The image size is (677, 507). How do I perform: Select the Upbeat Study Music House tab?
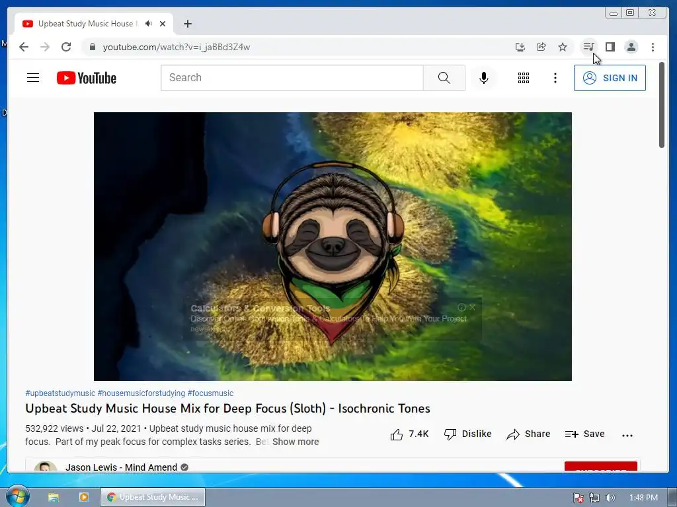click(x=94, y=24)
